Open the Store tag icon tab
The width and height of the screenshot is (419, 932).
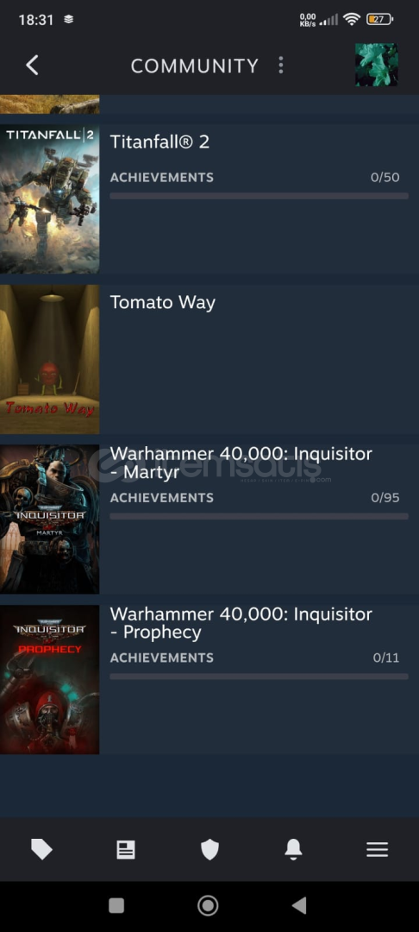pyautogui.click(x=41, y=849)
